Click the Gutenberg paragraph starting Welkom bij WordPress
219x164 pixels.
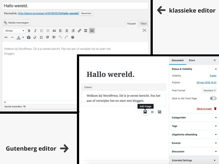(123, 98)
